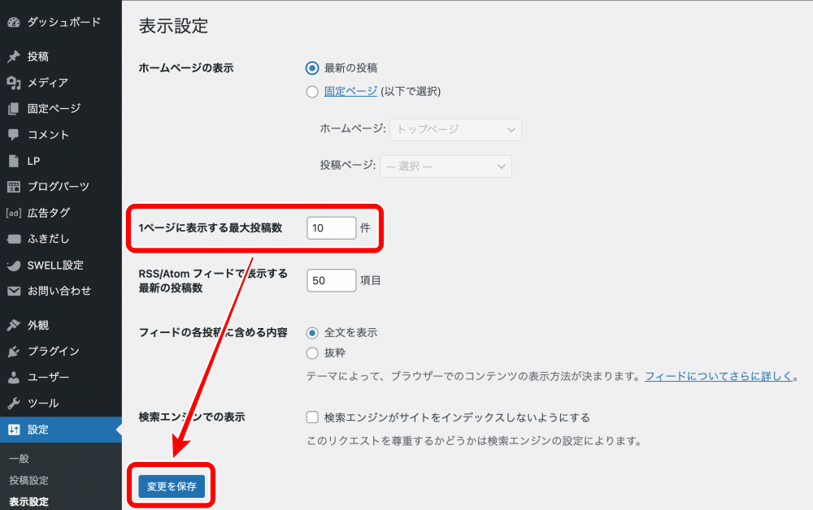Select the 全文を表示 radio button
Screen dimensions: 813x510
(312, 333)
